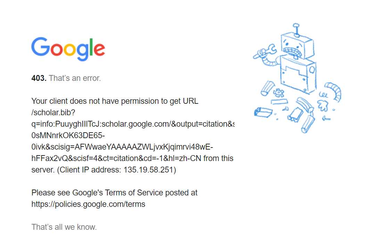
Task: Click the q=info:PuuyghIIITcJ query string line
Action: click(x=133, y=124)
